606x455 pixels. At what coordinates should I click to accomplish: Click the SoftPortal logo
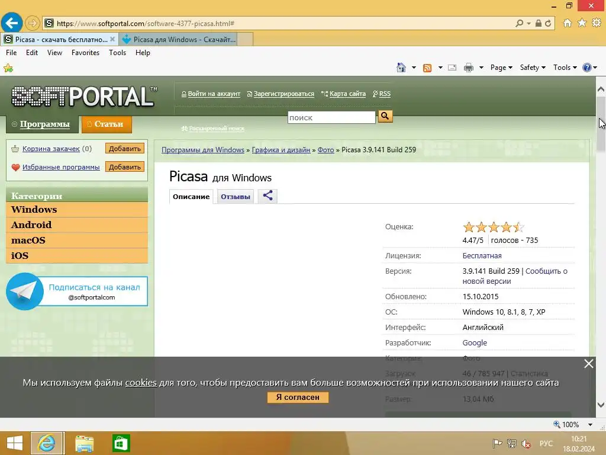84,97
